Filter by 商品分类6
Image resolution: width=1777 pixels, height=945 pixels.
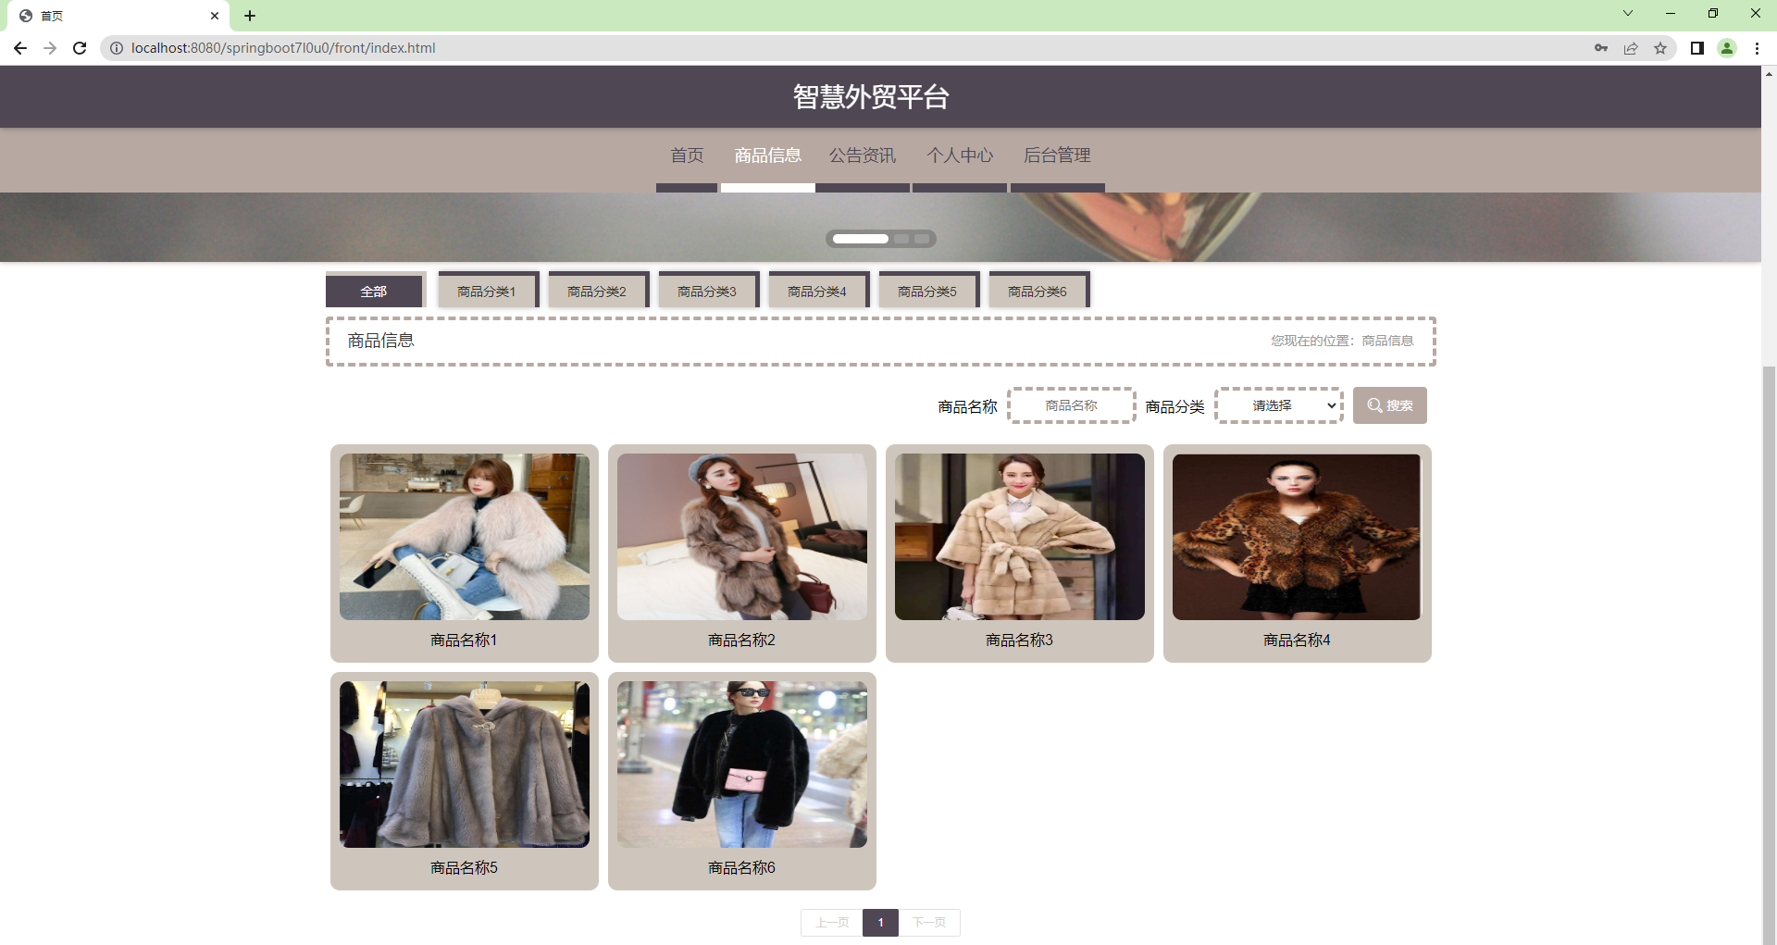(1038, 292)
